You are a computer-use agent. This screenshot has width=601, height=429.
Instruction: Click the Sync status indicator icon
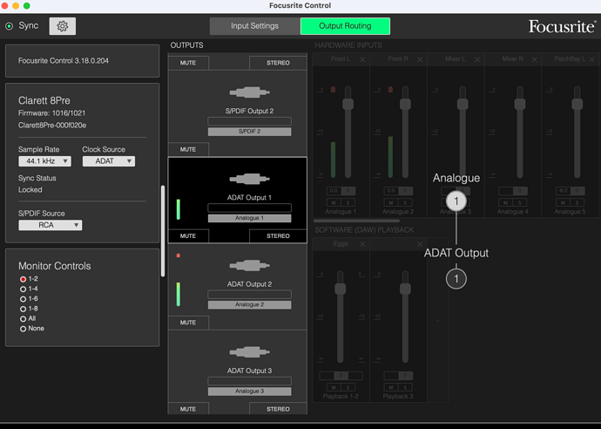pos(10,26)
